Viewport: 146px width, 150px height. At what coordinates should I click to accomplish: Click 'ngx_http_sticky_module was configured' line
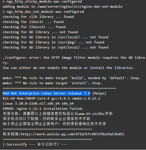click(42, 2)
